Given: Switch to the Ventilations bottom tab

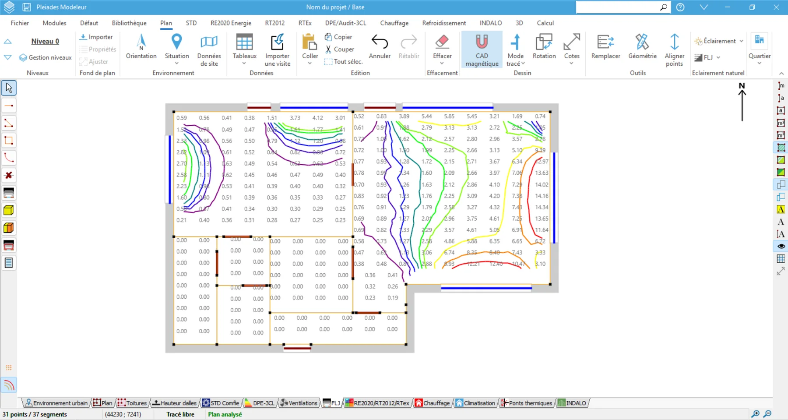Looking at the screenshot, I should click(x=299, y=403).
